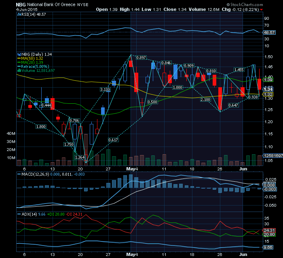Click the candlestick icon beside NBG (Daily)
Screen dimensions: 283x258
click(x=19, y=54)
